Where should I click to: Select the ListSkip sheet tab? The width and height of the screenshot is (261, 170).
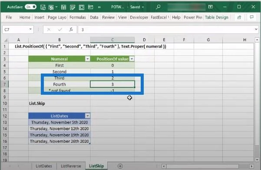(96, 166)
